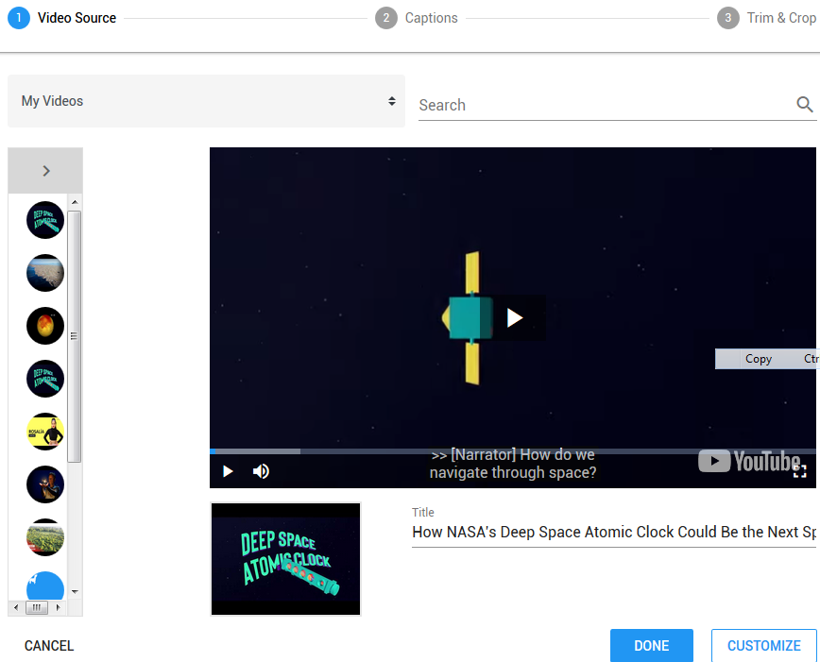Click the search magnifier icon
This screenshot has width=820, height=662.
tap(804, 105)
